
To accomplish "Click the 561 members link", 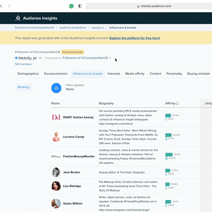I will (23, 64).
